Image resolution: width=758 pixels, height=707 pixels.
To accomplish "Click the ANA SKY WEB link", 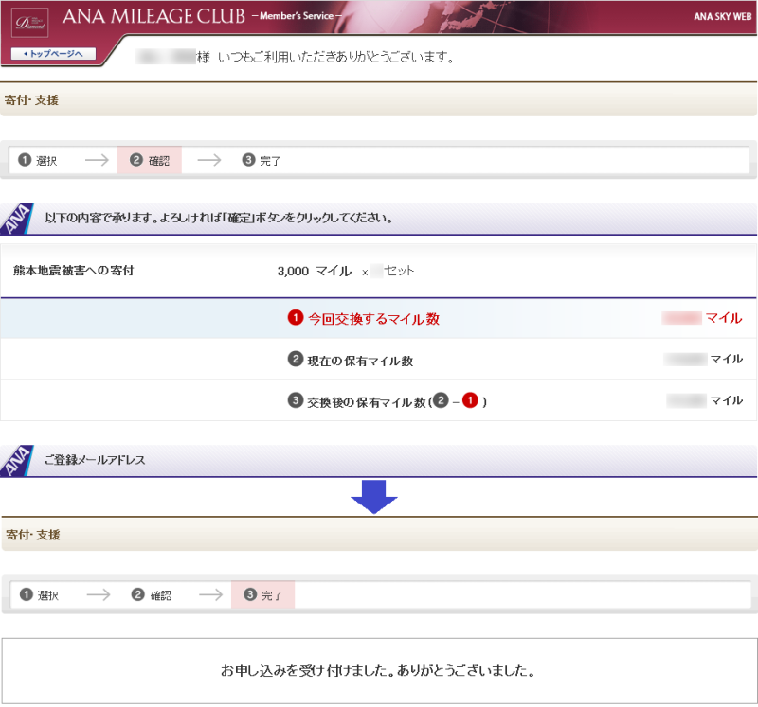I will tap(722, 16).
